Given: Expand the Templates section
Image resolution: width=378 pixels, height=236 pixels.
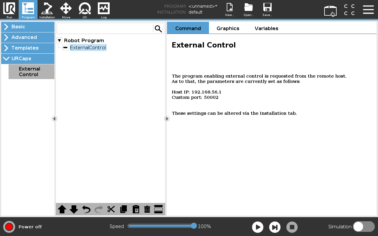Looking at the screenshot, I should pyautogui.click(x=27, y=48).
